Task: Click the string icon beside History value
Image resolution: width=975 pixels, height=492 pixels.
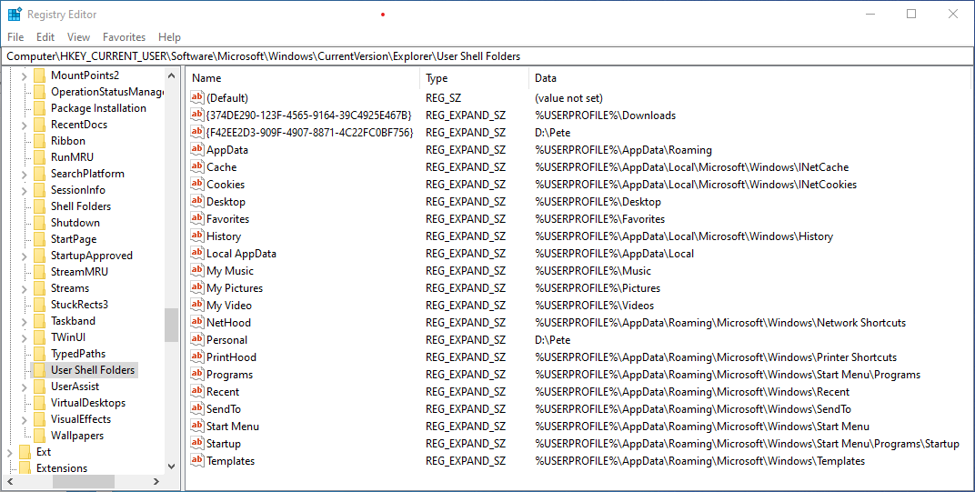Action: [x=197, y=236]
